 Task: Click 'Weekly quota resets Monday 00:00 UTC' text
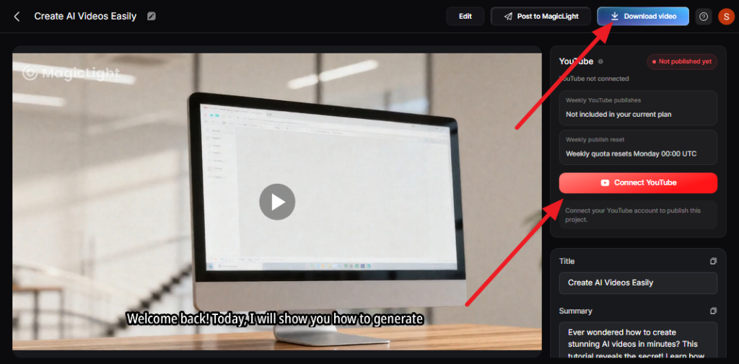click(x=631, y=154)
